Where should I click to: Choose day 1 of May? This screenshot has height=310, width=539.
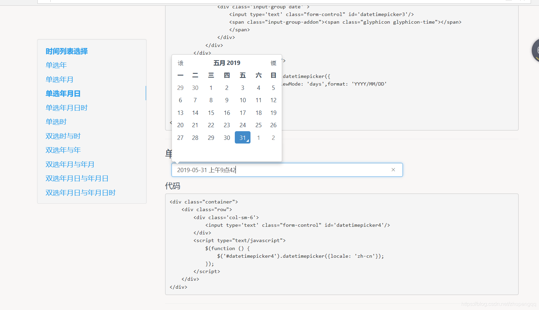(211, 88)
